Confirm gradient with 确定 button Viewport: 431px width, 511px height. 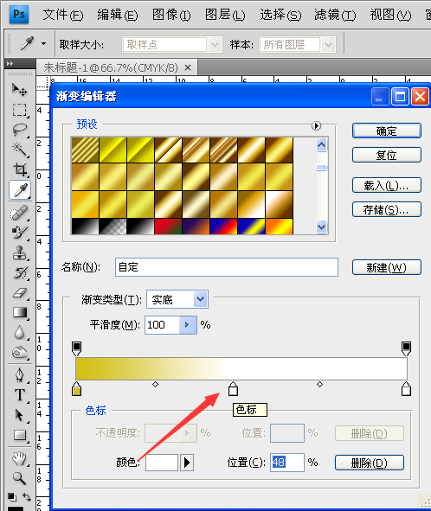click(387, 131)
